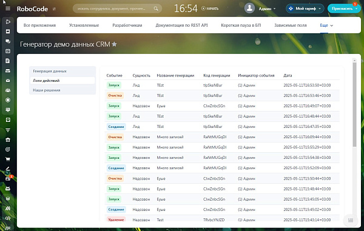This screenshot has height=231, width=364.
Task: Click the user avatar picture
Action: coord(249,8)
